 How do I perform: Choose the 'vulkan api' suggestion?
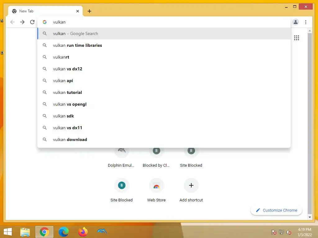pyautogui.click(x=164, y=81)
